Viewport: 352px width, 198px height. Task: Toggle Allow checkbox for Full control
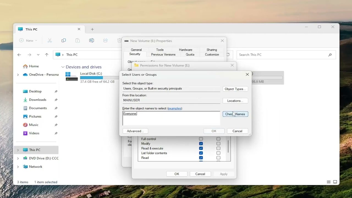click(201, 139)
